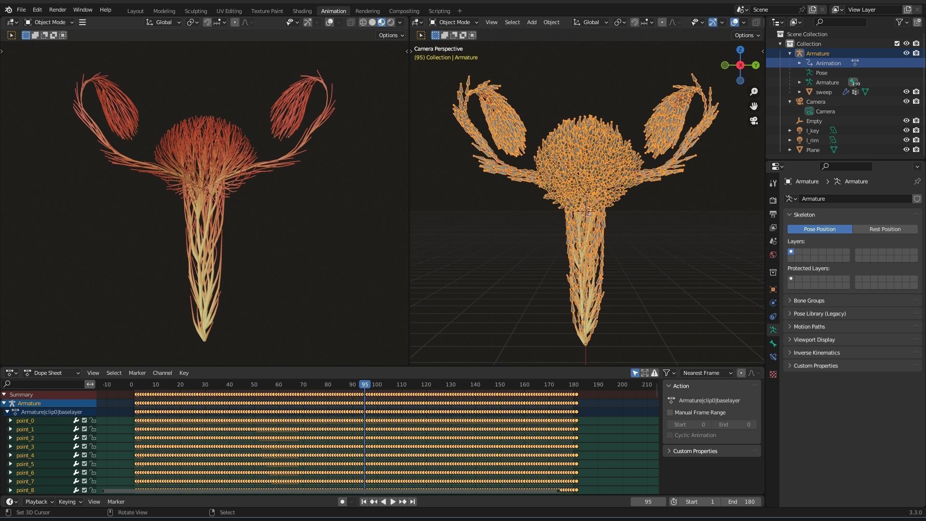Click the armature fake user shield icon
The image size is (926, 521).
pyautogui.click(x=917, y=199)
